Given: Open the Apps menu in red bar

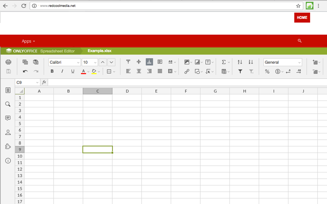Looking at the screenshot, I should click(x=28, y=41).
